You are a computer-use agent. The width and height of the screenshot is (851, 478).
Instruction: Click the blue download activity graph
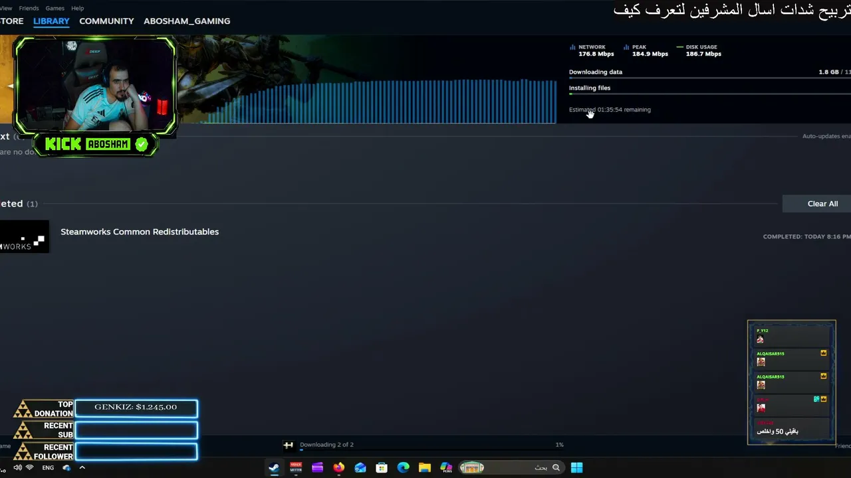[379, 101]
